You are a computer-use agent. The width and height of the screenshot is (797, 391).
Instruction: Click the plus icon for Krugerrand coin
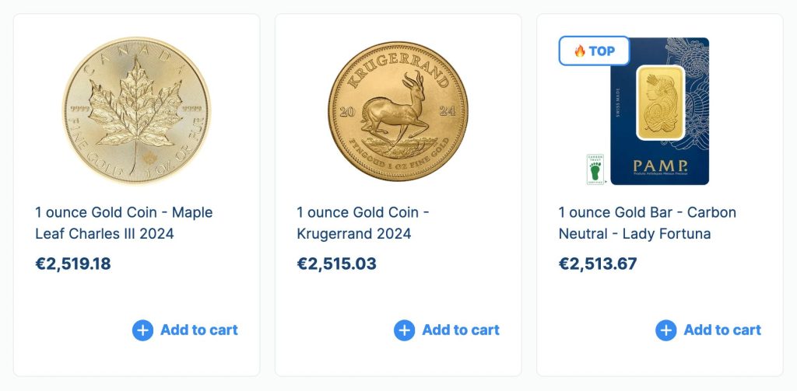click(x=404, y=330)
